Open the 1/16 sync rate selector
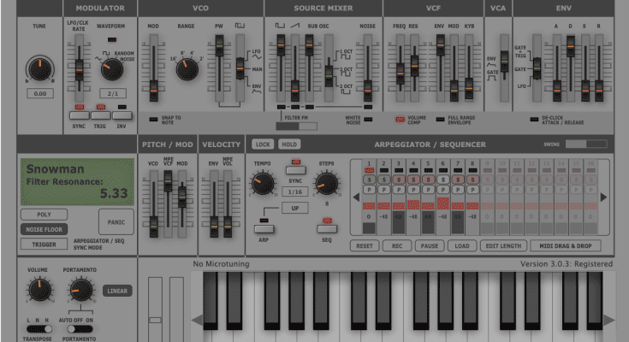This screenshot has width=629, height=342. pos(296,192)
